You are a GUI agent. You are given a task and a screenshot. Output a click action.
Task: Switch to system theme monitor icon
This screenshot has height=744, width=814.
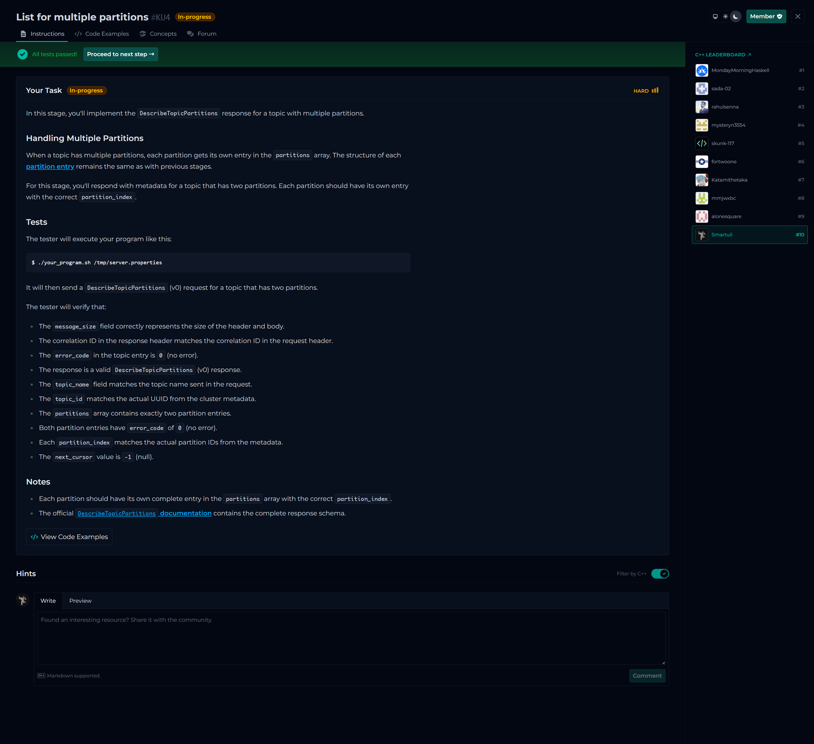[x=715, y=17]
